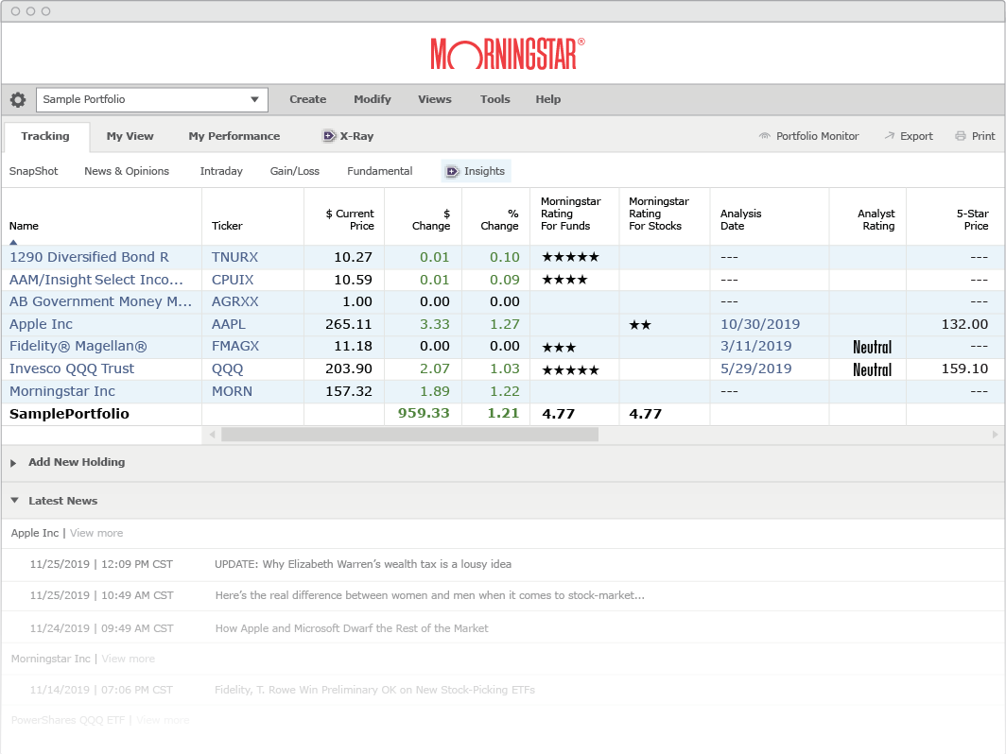Collapse the Latest News section

(13, 501)
